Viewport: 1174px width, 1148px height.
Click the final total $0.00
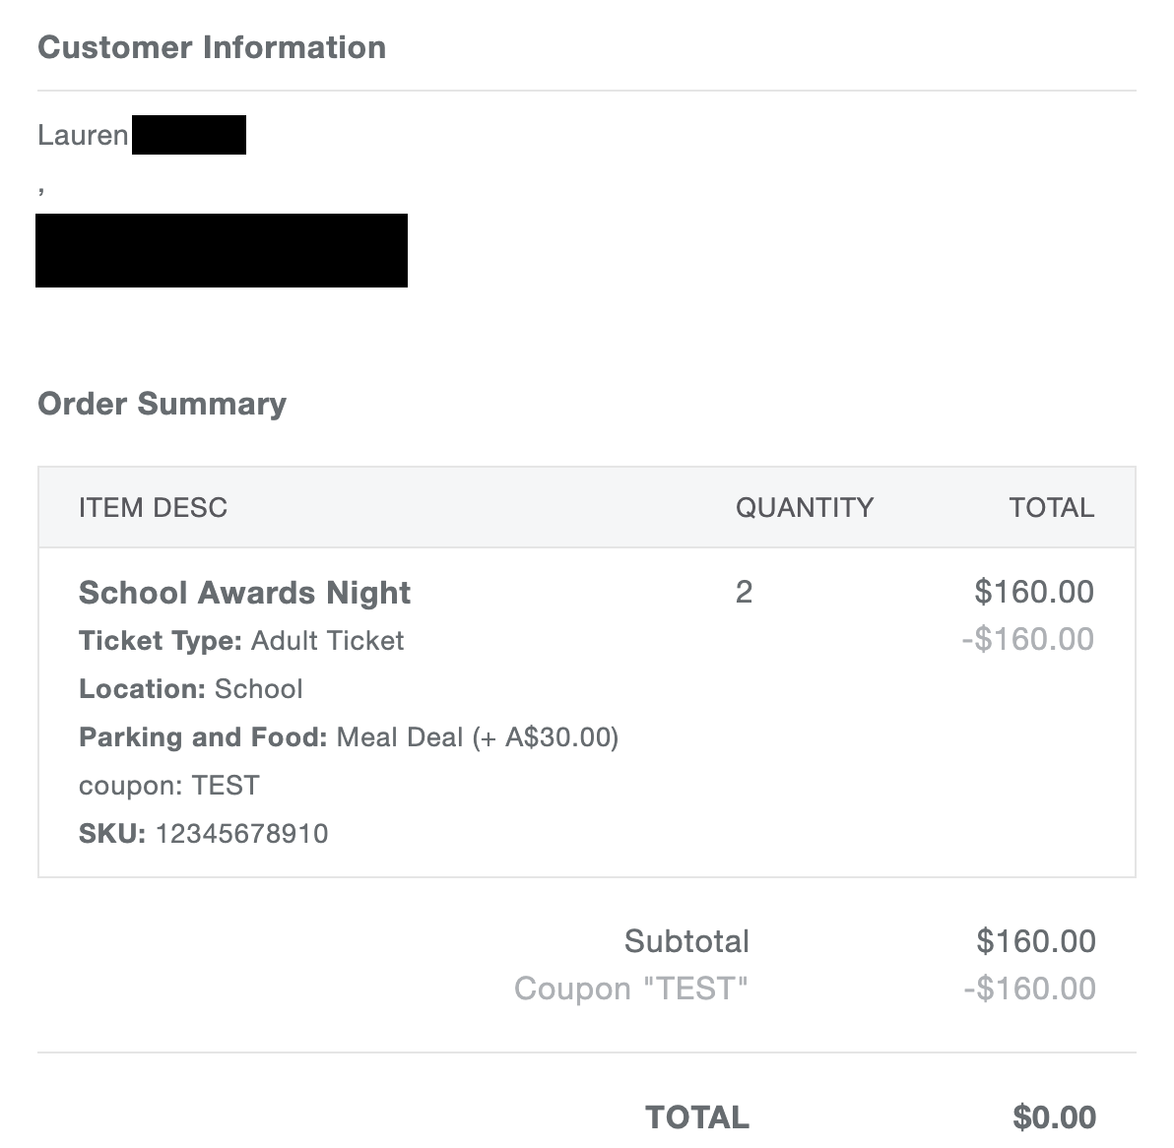point(1054,1117)
